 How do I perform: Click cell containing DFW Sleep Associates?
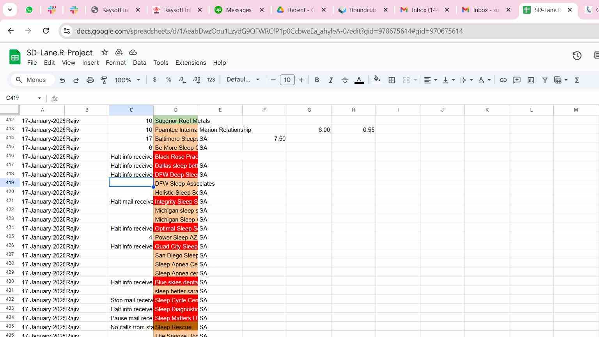[175, 183]
